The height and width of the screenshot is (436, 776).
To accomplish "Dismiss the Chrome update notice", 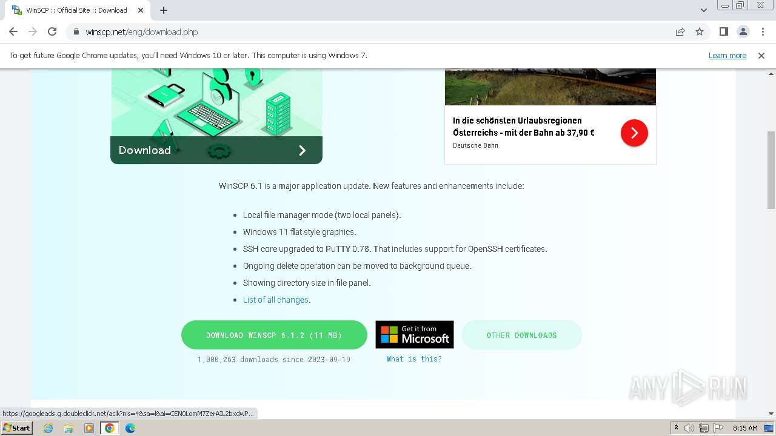I will pos(761,56).
